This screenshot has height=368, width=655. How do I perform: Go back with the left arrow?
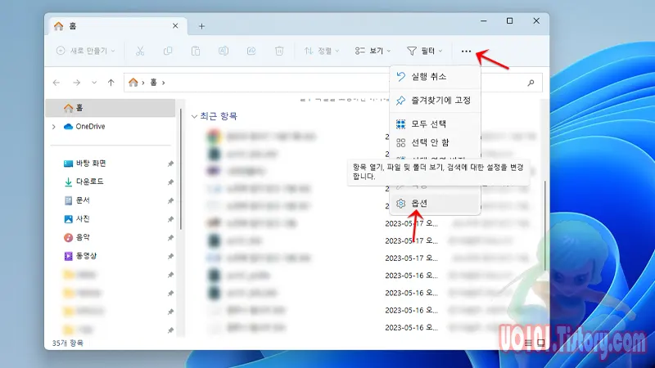tap(56, 83)
